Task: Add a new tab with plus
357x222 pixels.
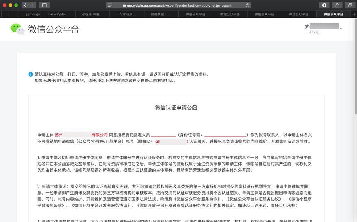Action: pos(354,14)
